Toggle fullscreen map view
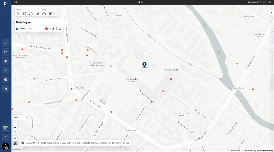Image resolution: width=274 pixels, height=152 pixels. coord(15,144)
